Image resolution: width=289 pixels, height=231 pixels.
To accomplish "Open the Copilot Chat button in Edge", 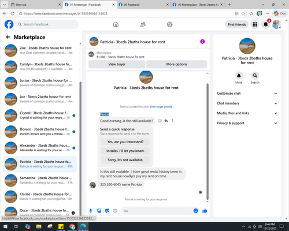I will click(x=280, y=13).
